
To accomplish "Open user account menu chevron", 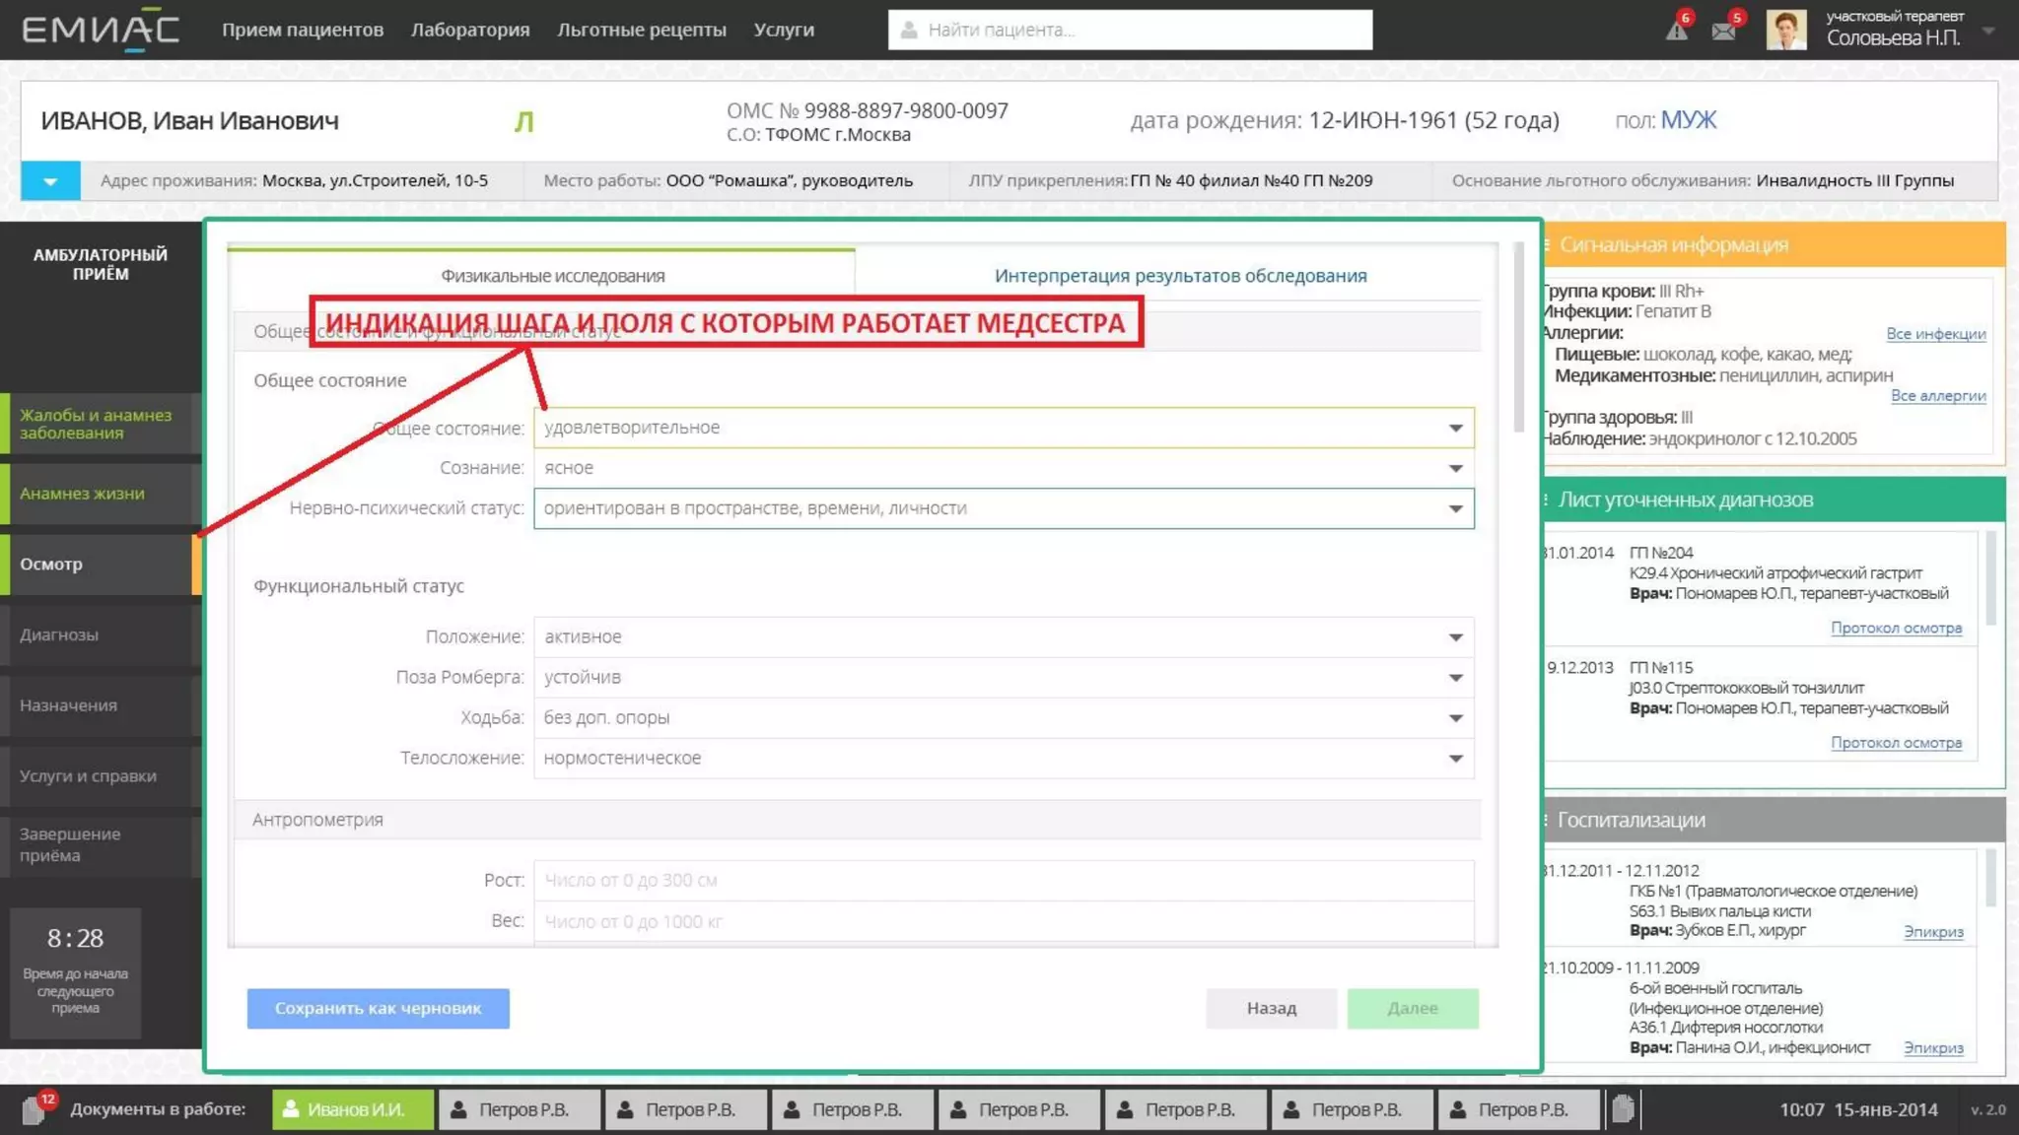I will click(1988, 31).
